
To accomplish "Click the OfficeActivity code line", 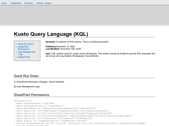I will [23, 101].
